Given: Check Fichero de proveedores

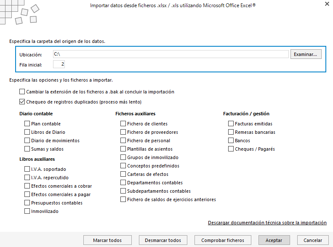Looking at the screenshot, I should click(x=123, y=132).
